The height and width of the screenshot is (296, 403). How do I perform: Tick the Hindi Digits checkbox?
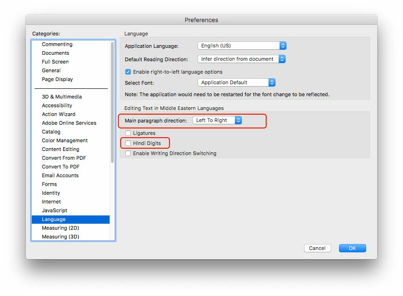[x=128, y=143]
